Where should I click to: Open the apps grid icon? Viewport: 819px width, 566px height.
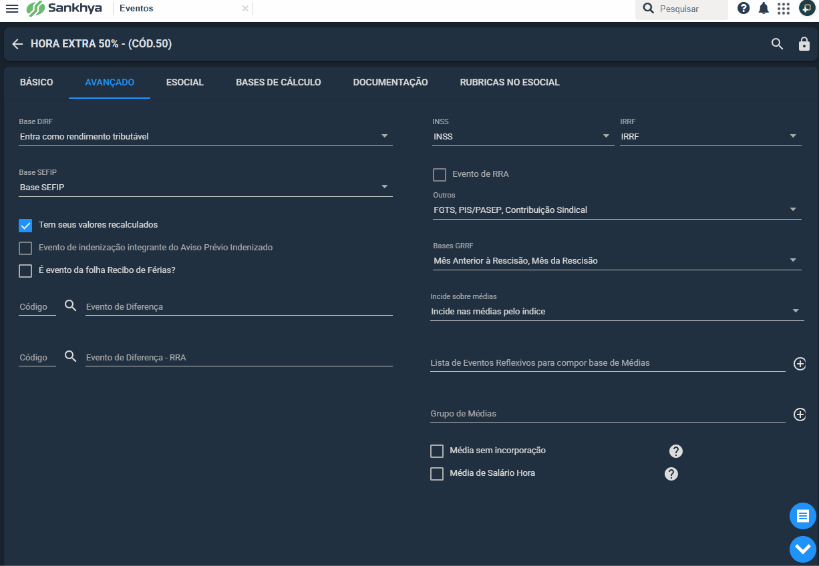click(784, 9)
